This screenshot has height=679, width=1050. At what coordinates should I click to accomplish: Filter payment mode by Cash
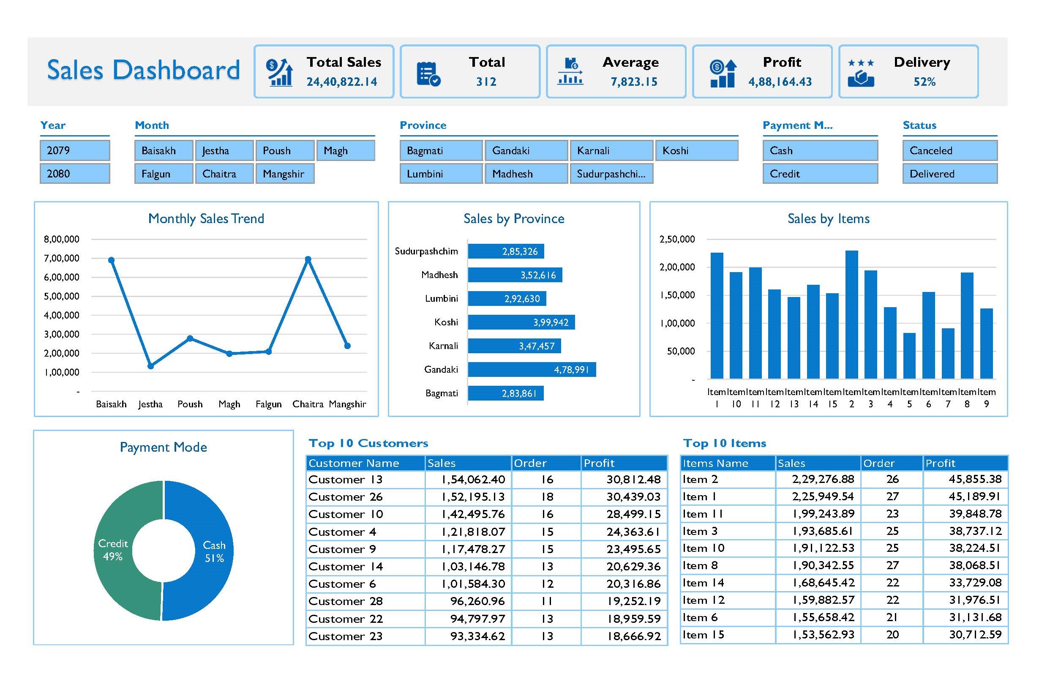click(x=820, y=150)
